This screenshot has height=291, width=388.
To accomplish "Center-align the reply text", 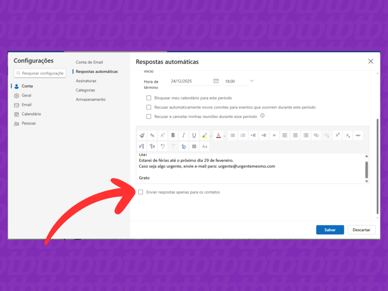I will pyautogui.click(x=295, y=135).
